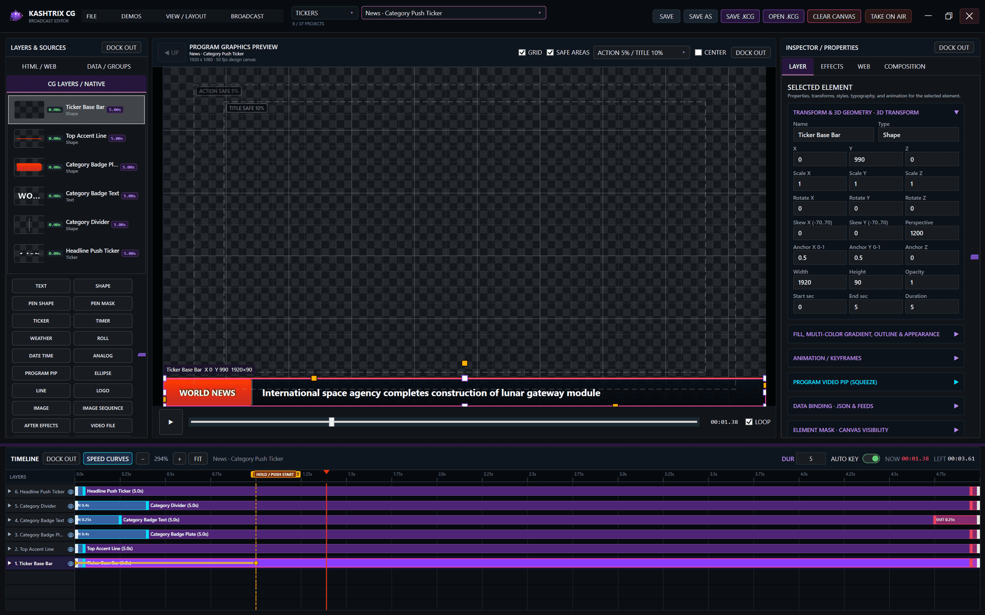Click the TAKE ON AIR button
The image size is (985, 615).
(888, 16)
